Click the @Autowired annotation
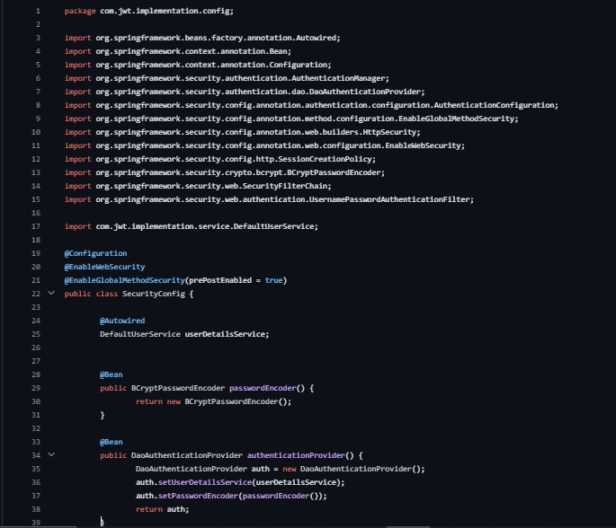 (x=122, y=321)
